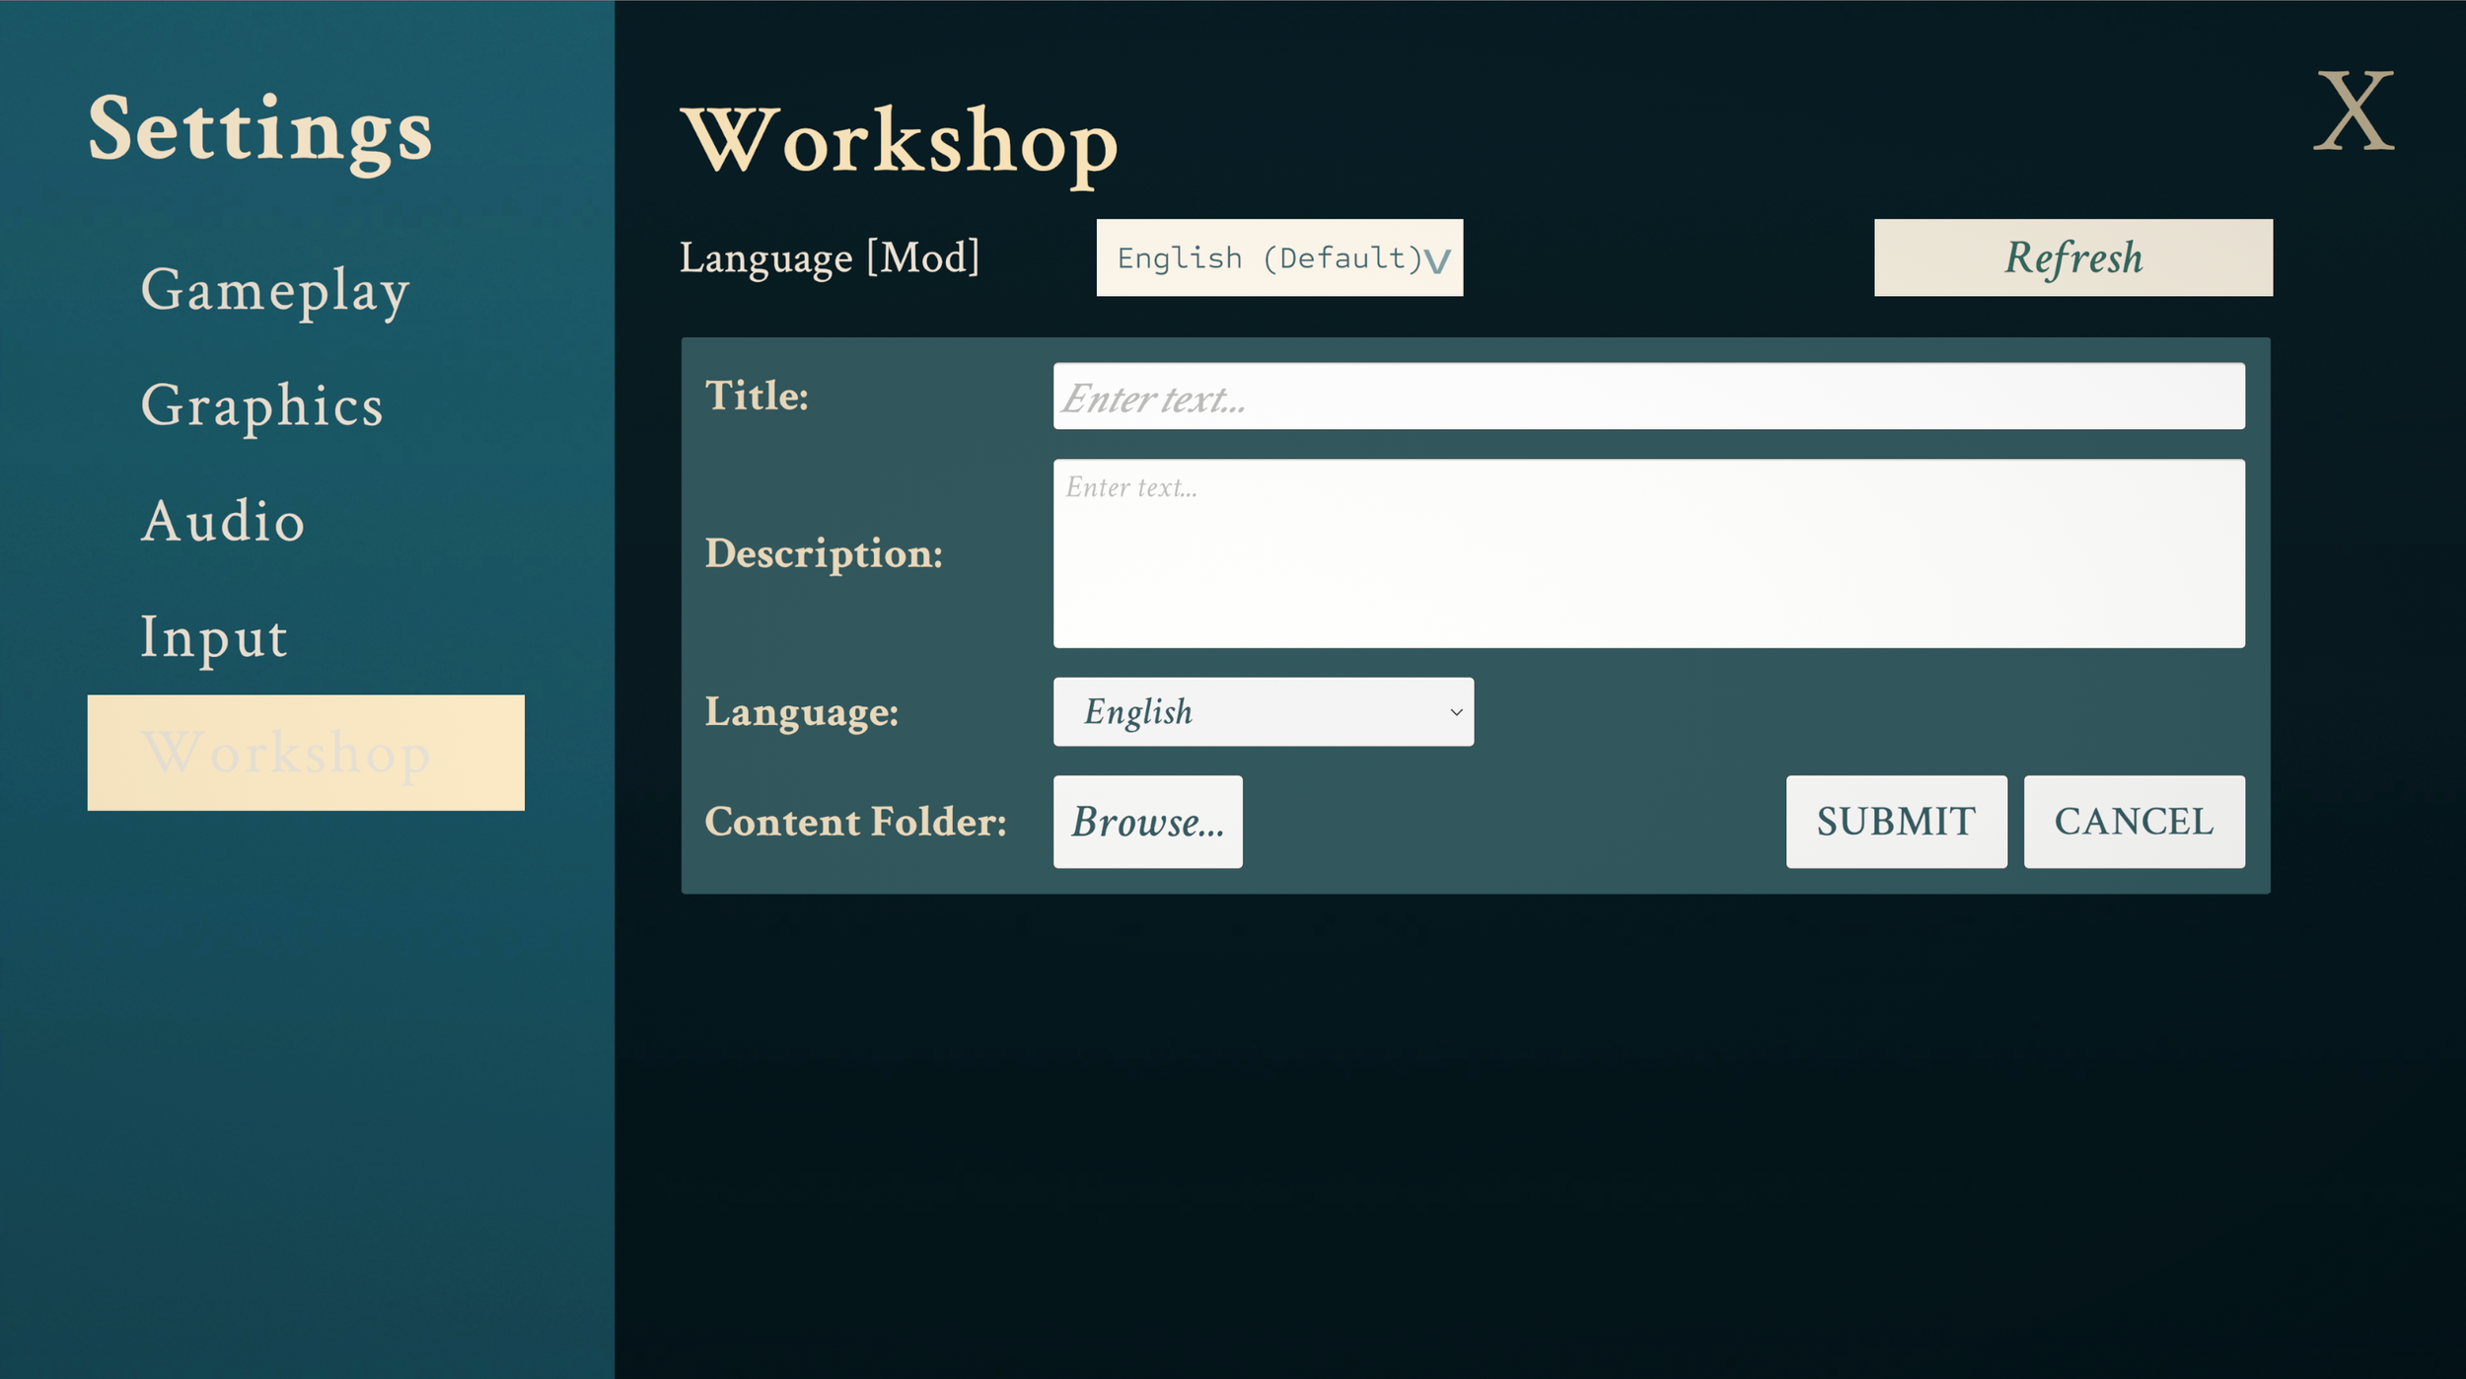This screenshot has height=1379, width=2466.
Task: Click the Content Folder: label
Action: click(x=855, y=822)
